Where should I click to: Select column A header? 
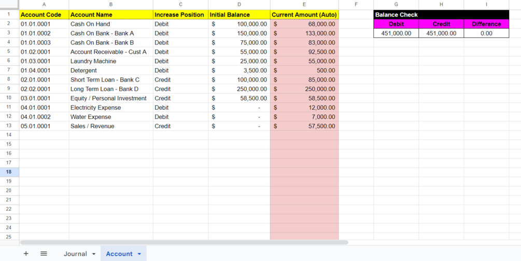[44, 5]
